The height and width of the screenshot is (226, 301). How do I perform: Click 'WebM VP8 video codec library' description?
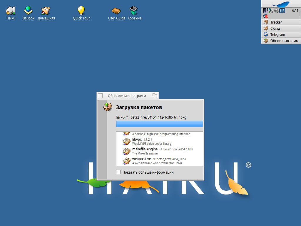pos(152,144)
